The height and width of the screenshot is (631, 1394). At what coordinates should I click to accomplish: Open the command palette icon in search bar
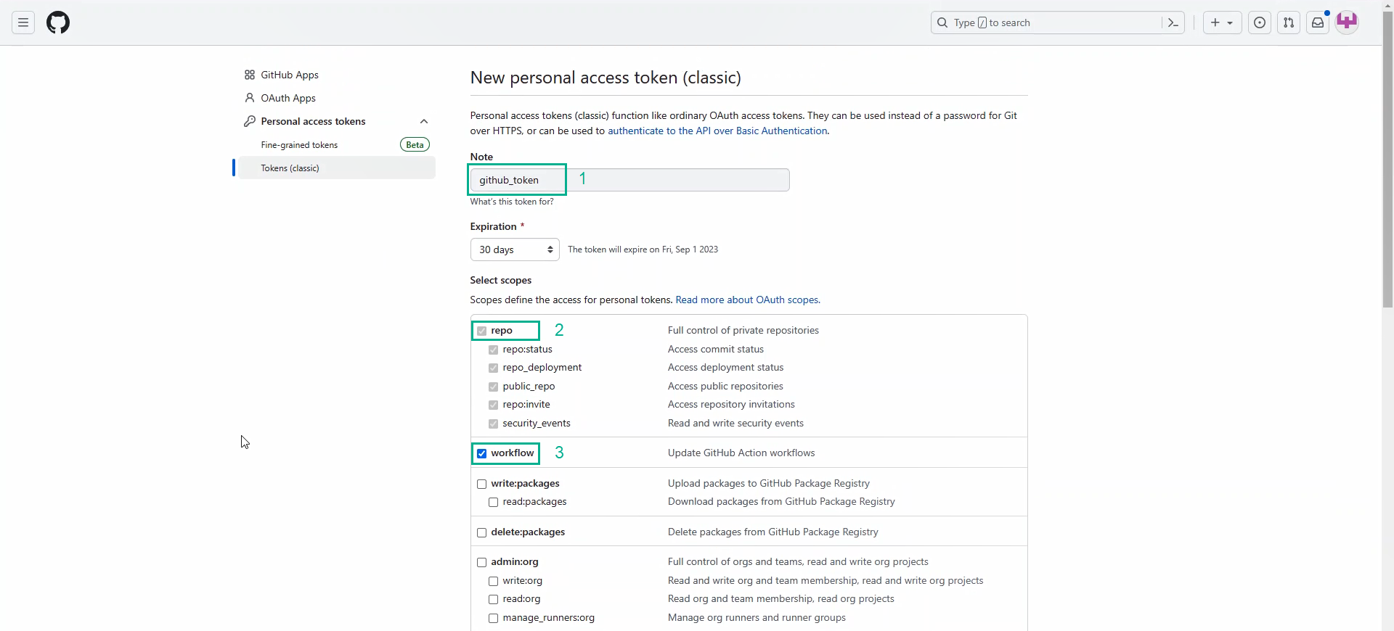(x=1173, y=22)
